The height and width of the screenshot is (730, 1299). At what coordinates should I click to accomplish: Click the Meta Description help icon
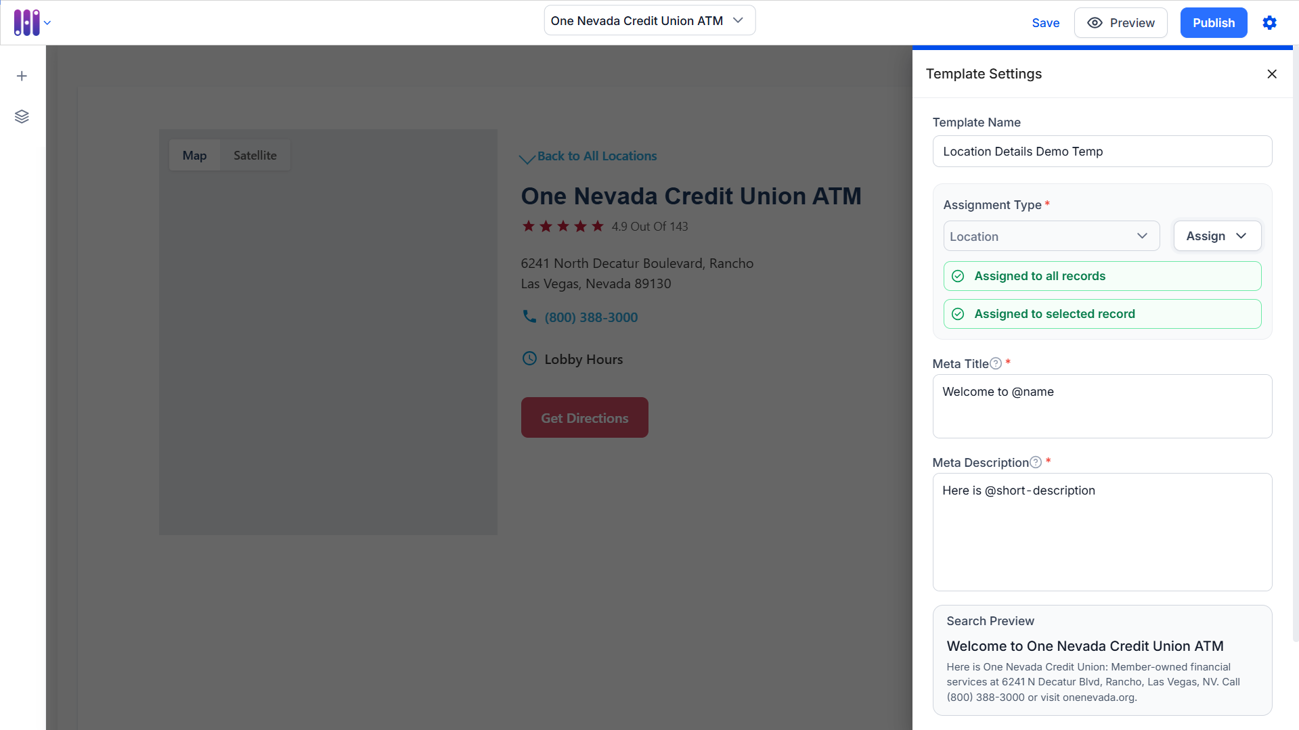(1036, 462)
